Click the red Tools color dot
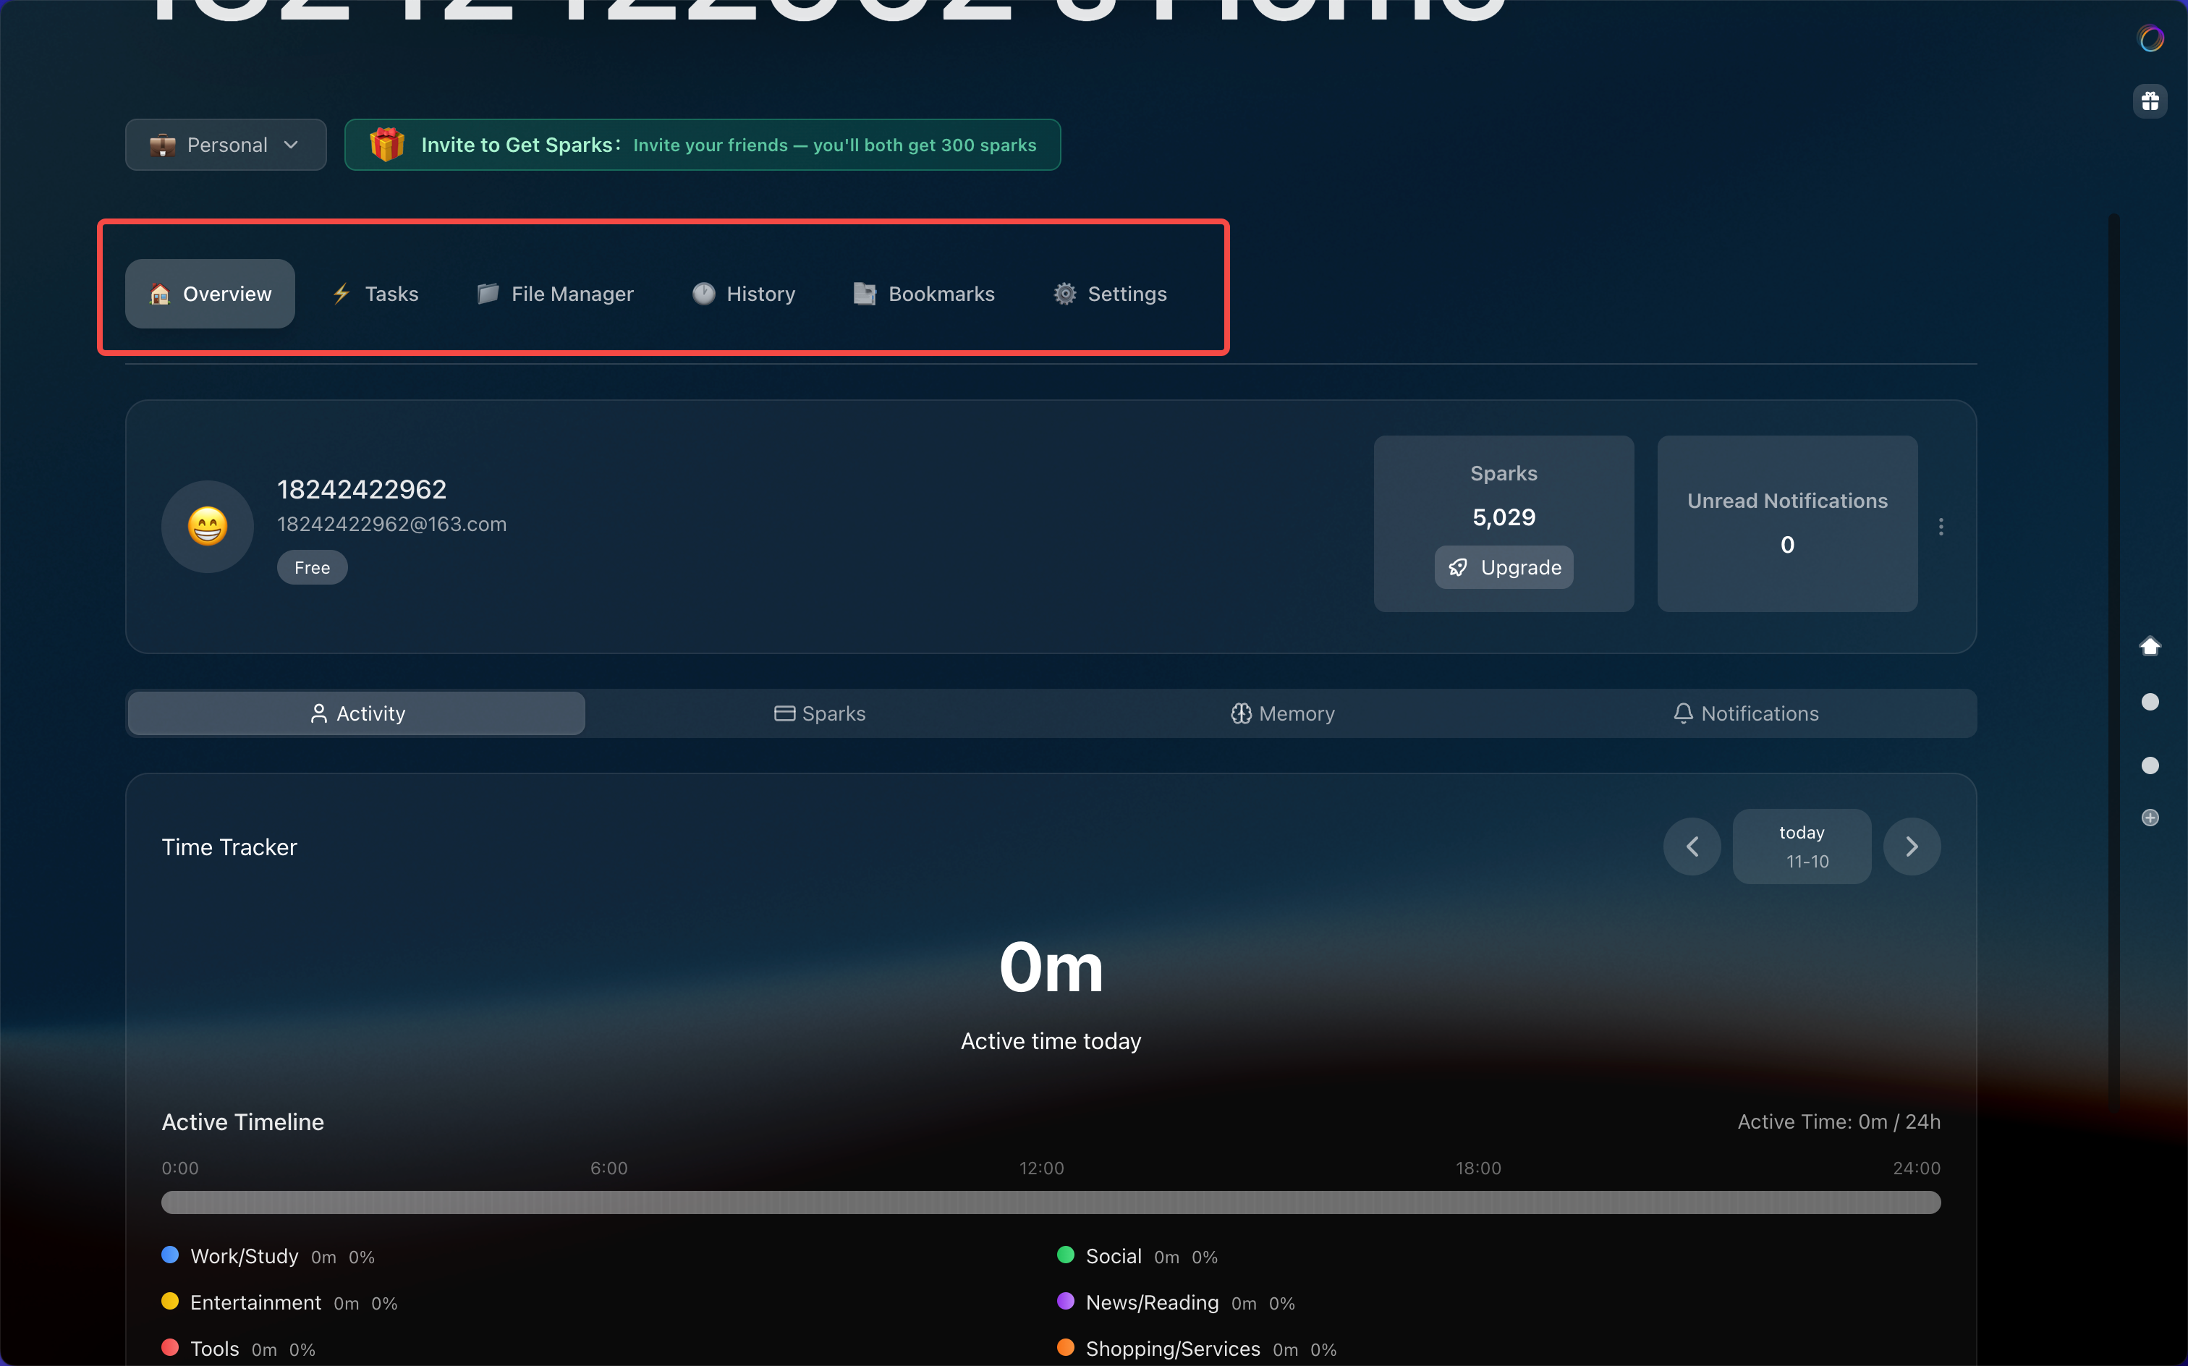 coord(170,1347)
